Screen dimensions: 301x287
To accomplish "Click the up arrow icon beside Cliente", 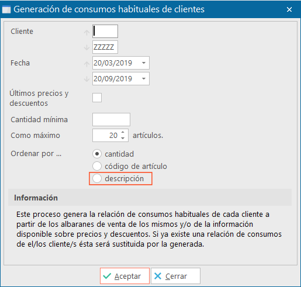I will 87,32.
